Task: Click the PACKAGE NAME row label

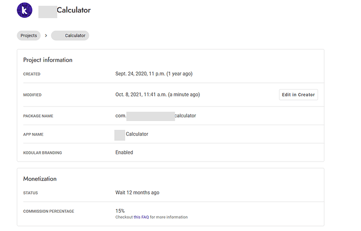Action: pyautogui.click(x=39, y=116)
